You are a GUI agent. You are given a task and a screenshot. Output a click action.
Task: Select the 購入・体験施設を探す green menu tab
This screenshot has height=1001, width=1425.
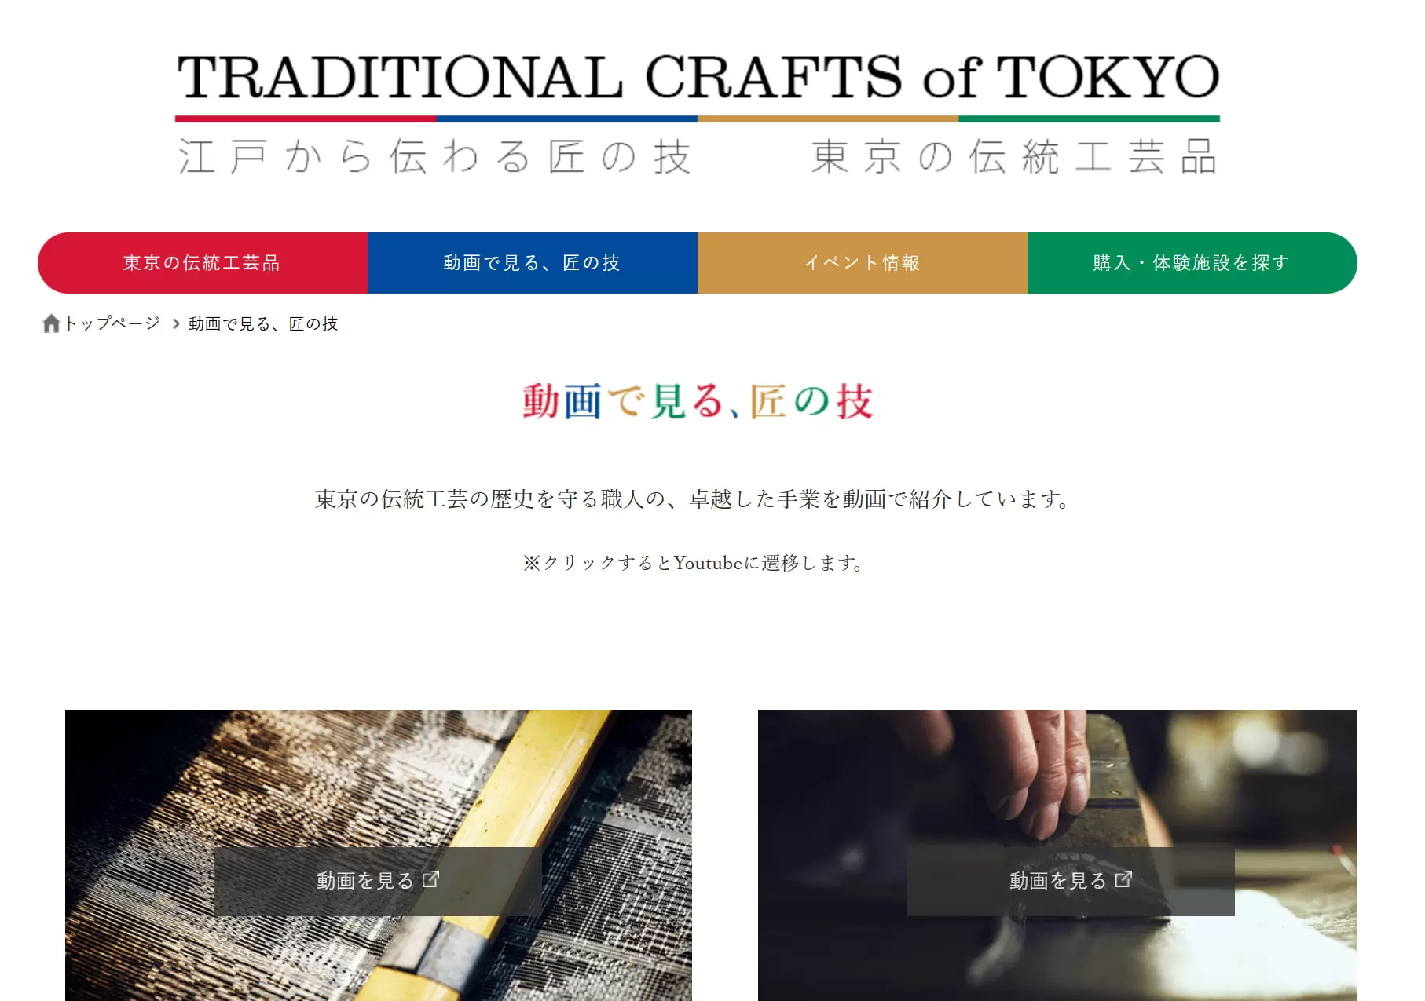pos(1192,263)
